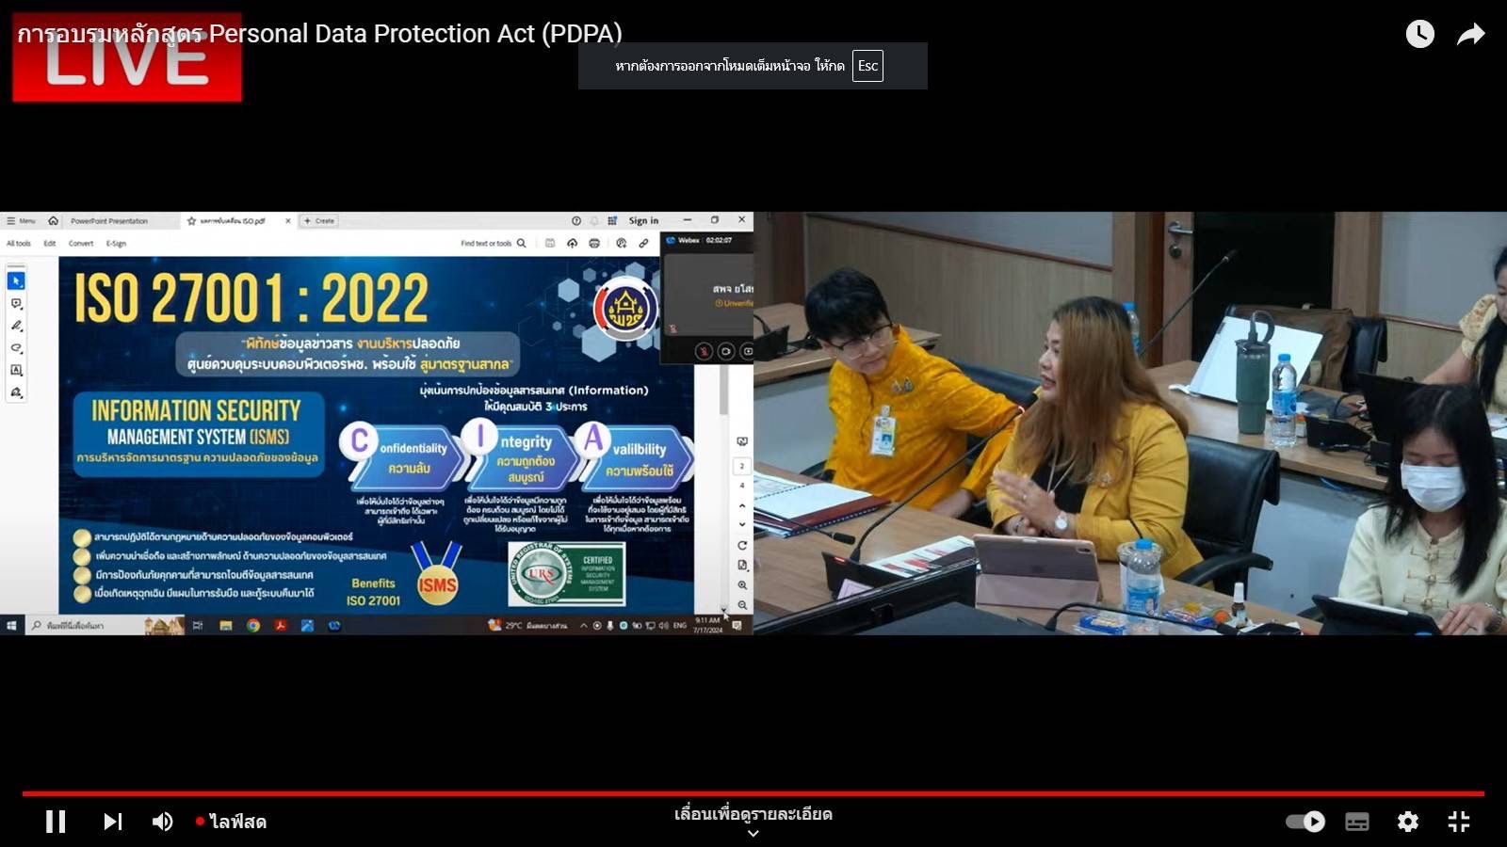Select the Acrobat comment tool icon
The height and width of the screenshot is (847, 1507).
pyautogui.click(x=16, y=303)
